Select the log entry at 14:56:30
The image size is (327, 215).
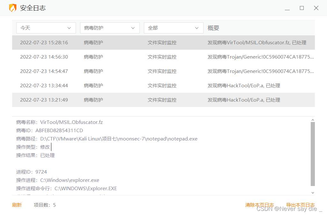tap(163, 57)
